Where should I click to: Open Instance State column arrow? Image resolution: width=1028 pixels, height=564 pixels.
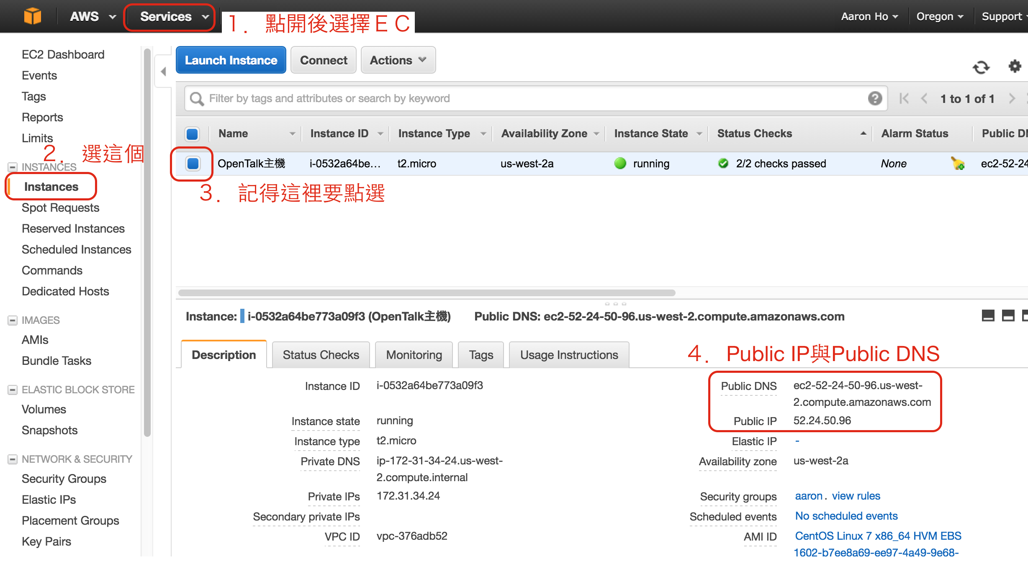699,134
